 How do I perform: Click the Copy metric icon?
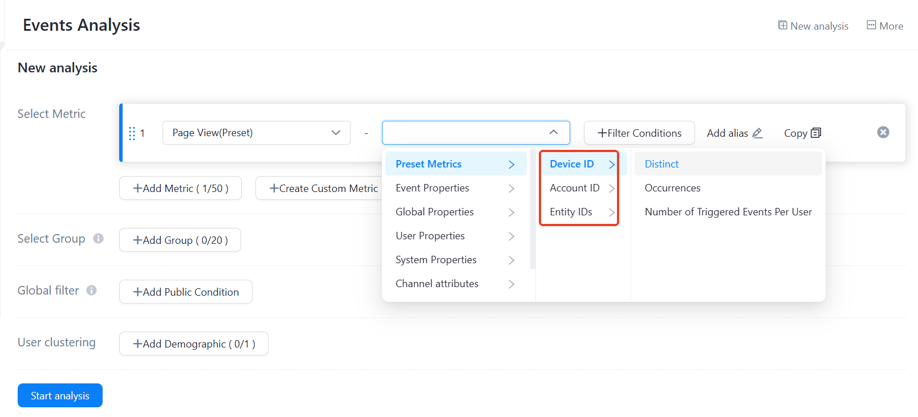[x=816, y=133]
